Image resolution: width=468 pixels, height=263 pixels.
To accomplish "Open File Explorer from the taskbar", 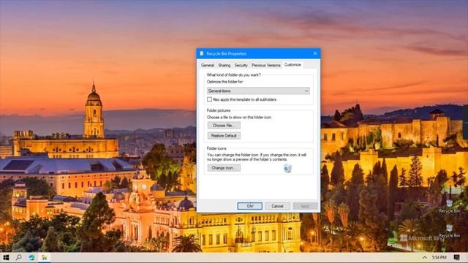I will (x=45, y=257).
